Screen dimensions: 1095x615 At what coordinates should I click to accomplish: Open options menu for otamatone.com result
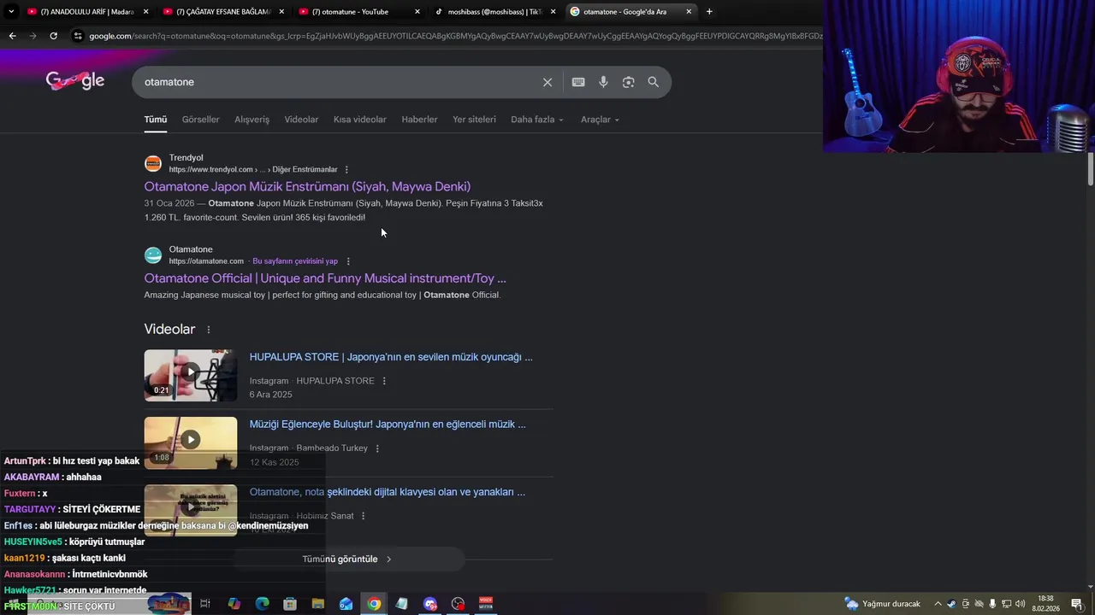(348, 261)
